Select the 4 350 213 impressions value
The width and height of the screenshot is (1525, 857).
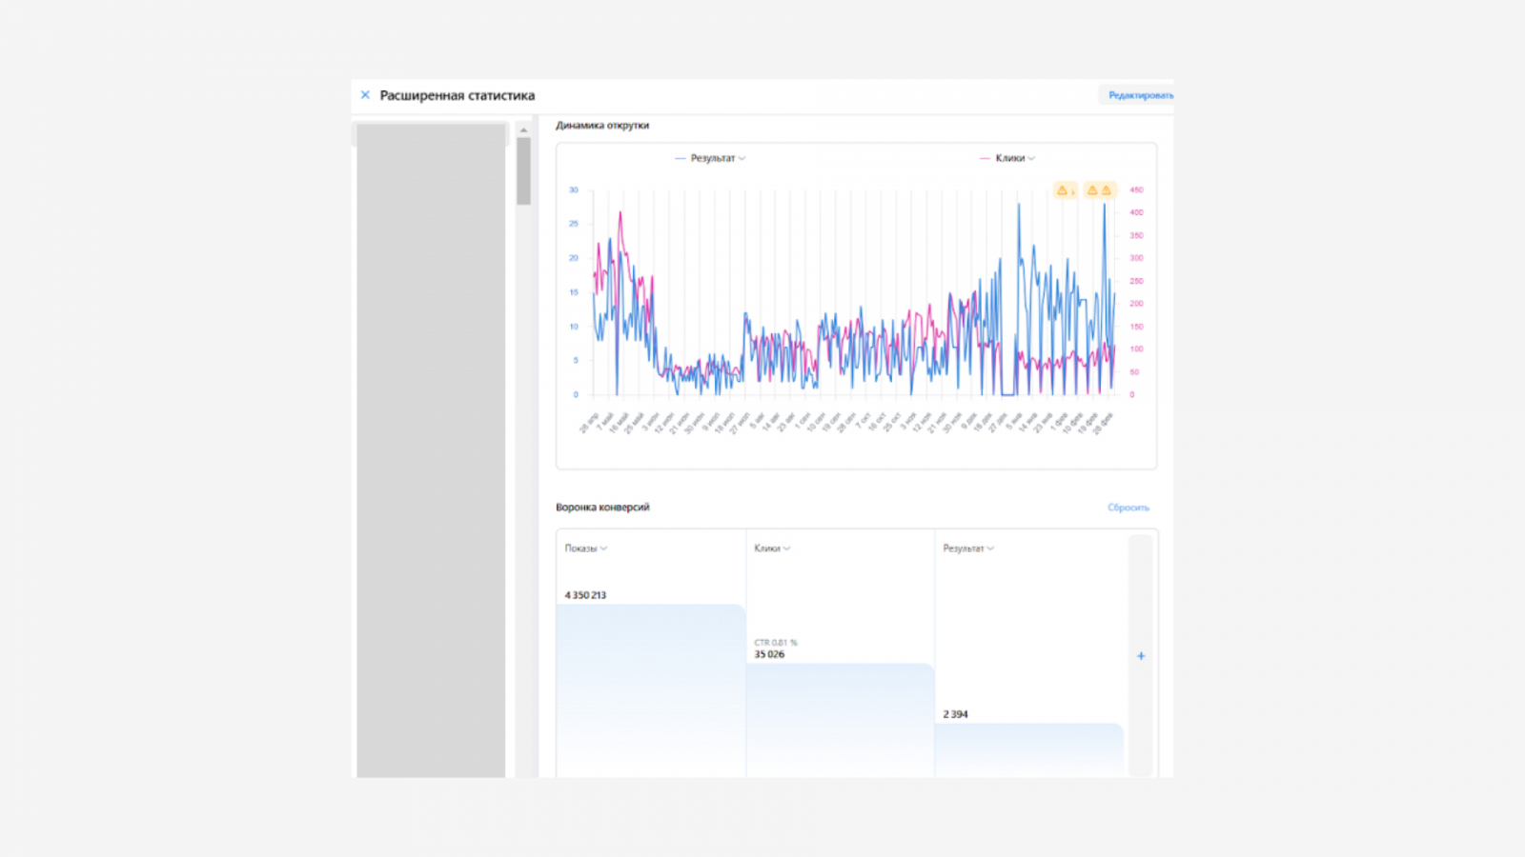point(585,595)
